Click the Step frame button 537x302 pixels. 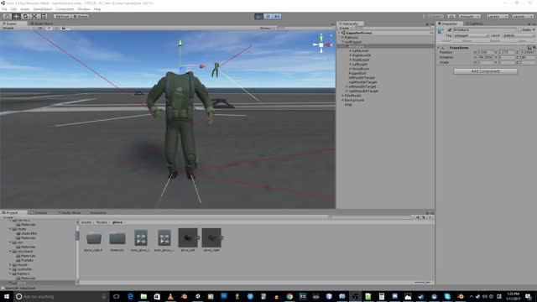277,17
